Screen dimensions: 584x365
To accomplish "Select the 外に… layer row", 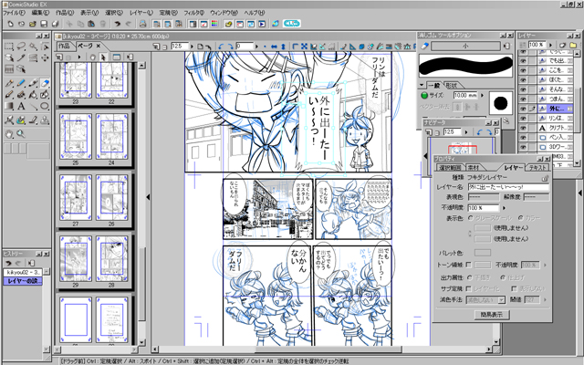I will pos(557,109).
